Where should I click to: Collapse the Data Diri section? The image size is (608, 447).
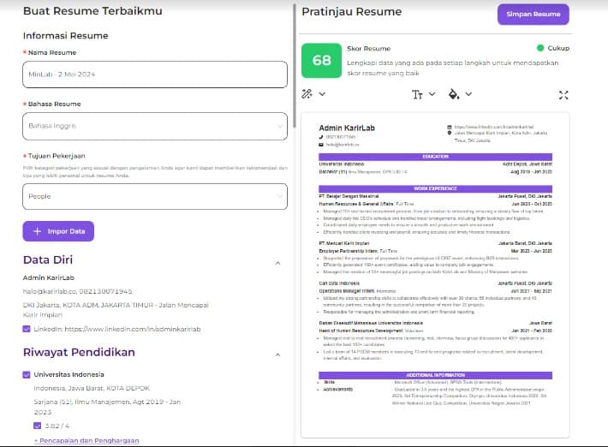pos(277,263)
